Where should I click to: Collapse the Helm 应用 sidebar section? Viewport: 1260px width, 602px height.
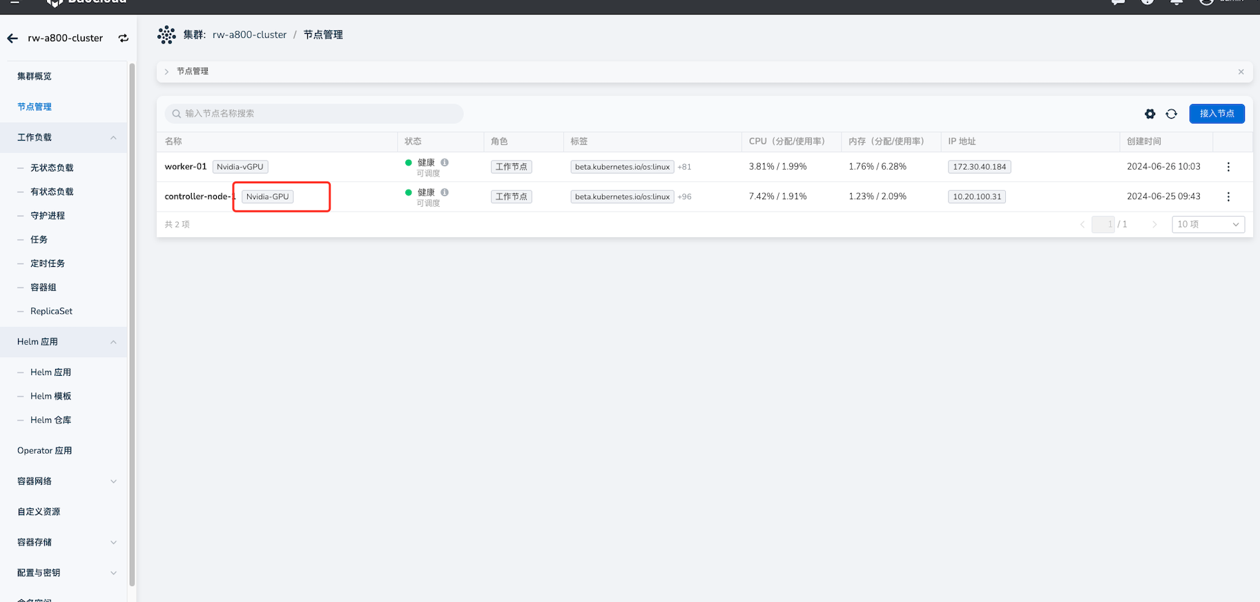[x=113, y=342]
